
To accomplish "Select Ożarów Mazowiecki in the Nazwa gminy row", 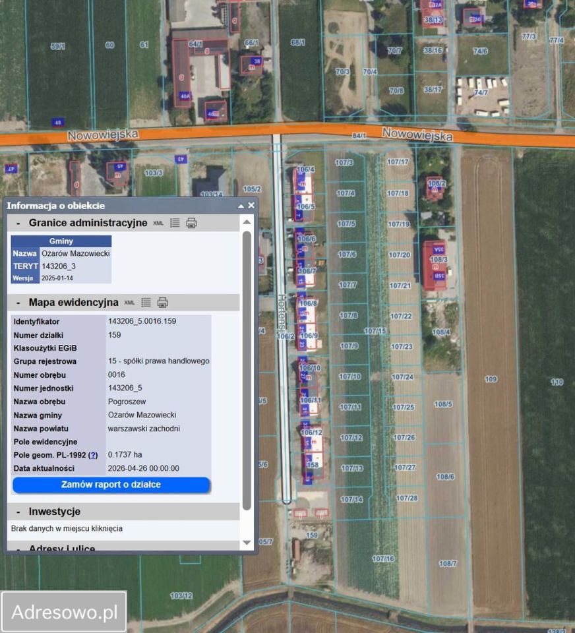I will click(142, 415).
